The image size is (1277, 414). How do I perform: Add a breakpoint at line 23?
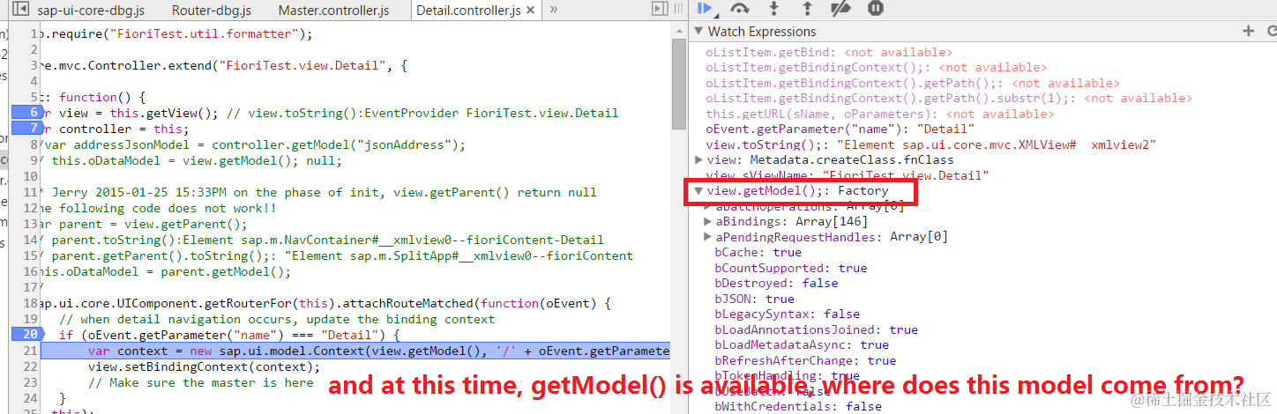click(30, 382)
